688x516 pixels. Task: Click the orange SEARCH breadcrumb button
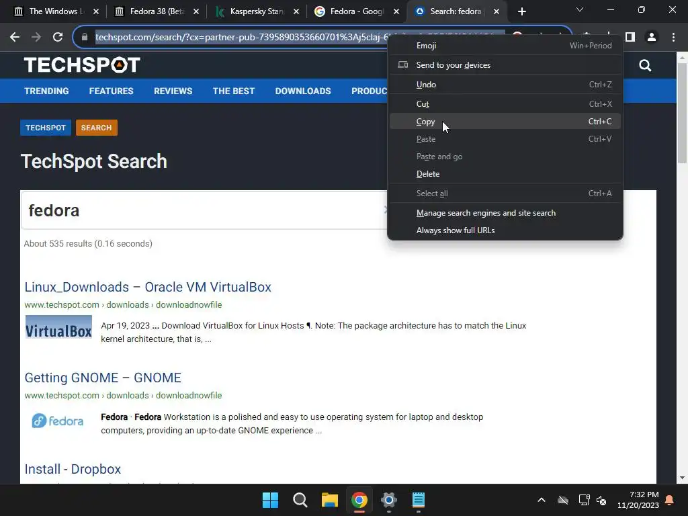pos(97,128)
